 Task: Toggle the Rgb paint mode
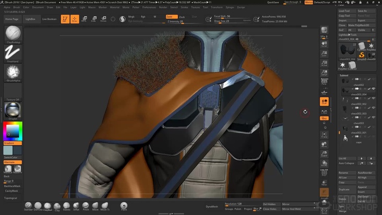pos(143,17)
